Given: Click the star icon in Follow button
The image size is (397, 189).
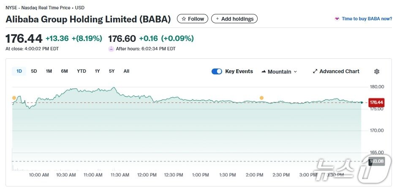Looking at the screenshot, I should click(x=184, y=19).
